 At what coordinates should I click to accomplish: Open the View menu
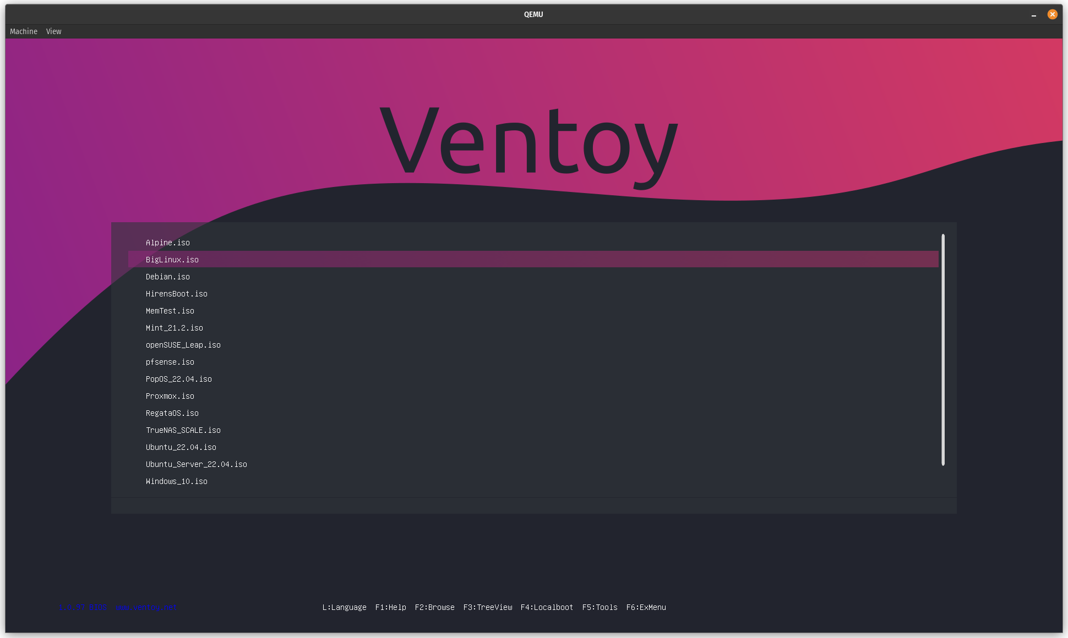pyautogui.click(x=53, y=31)
